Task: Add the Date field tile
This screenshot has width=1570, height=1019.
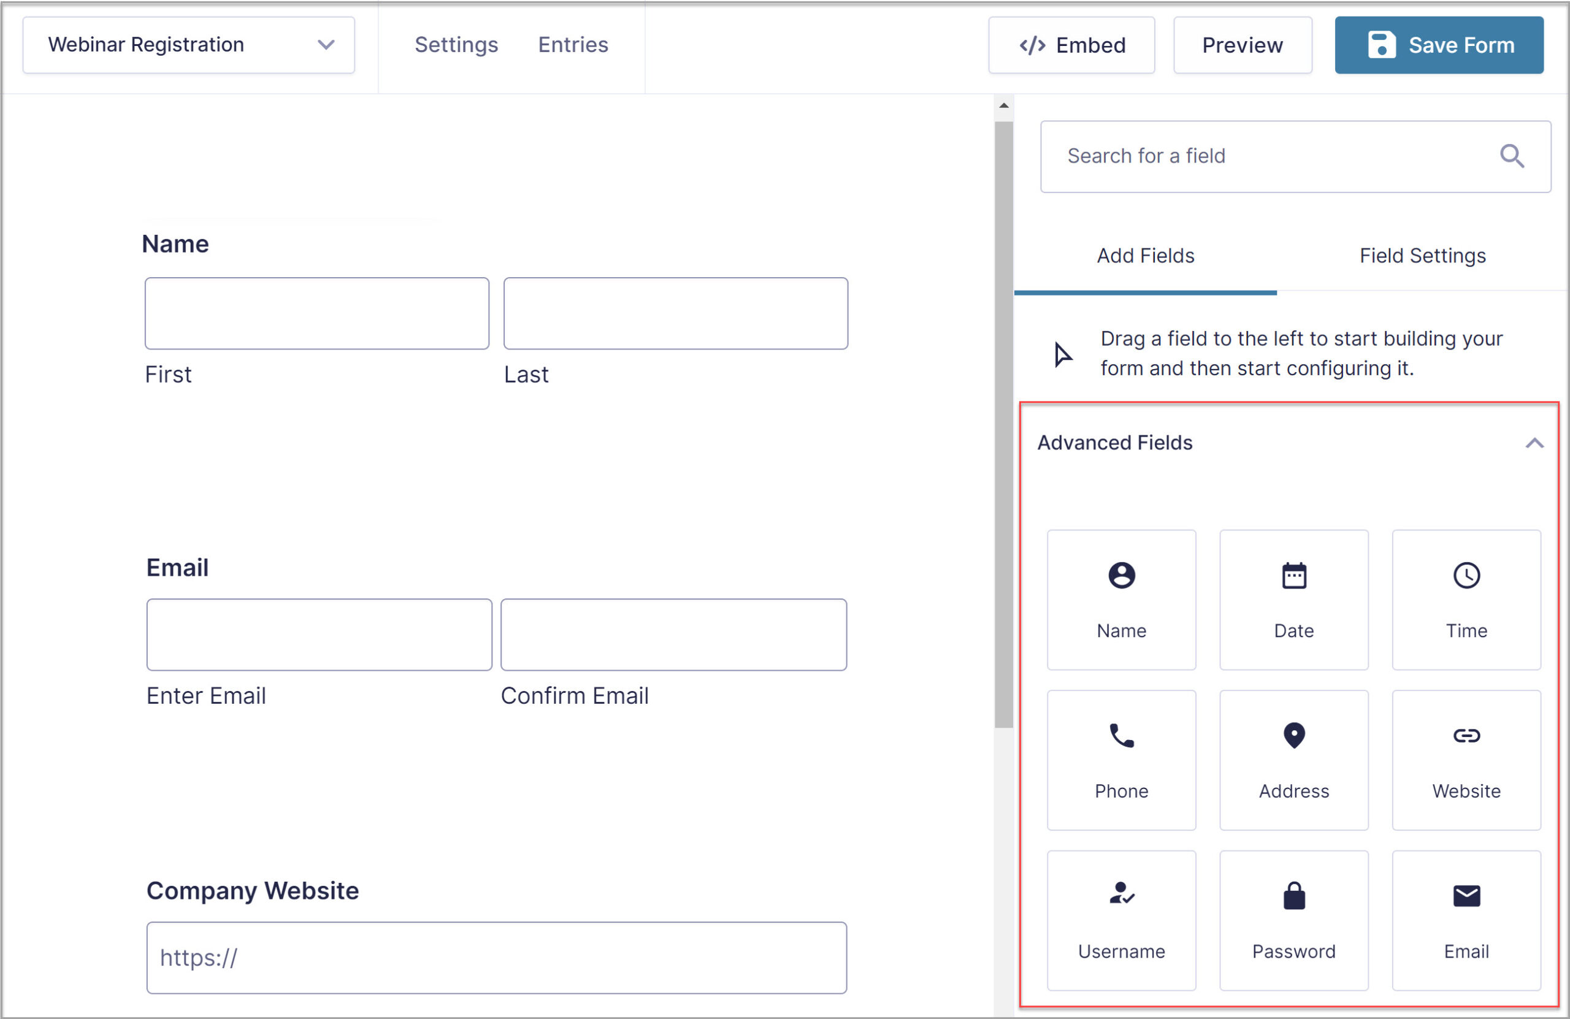Action: pyautogui.click(x=1293, y=600)
